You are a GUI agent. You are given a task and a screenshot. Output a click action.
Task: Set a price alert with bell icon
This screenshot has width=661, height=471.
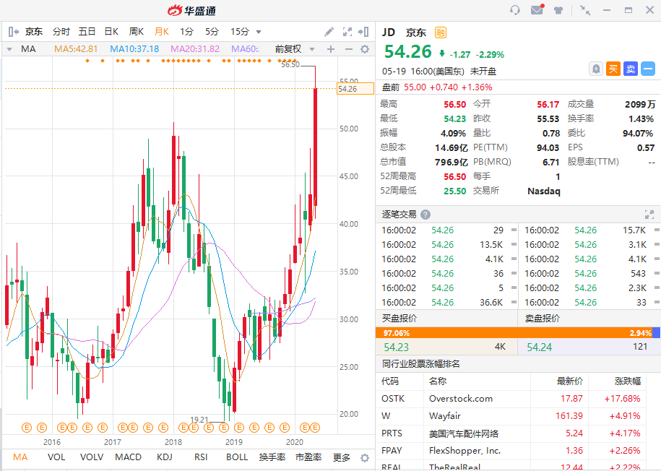(596, 69)
